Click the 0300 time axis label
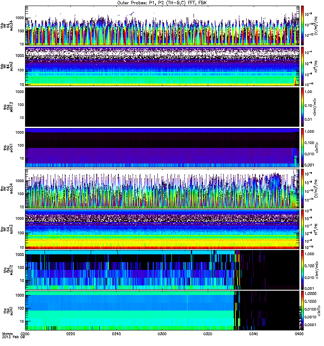This screenshot has width=324, height=346. 162,334
